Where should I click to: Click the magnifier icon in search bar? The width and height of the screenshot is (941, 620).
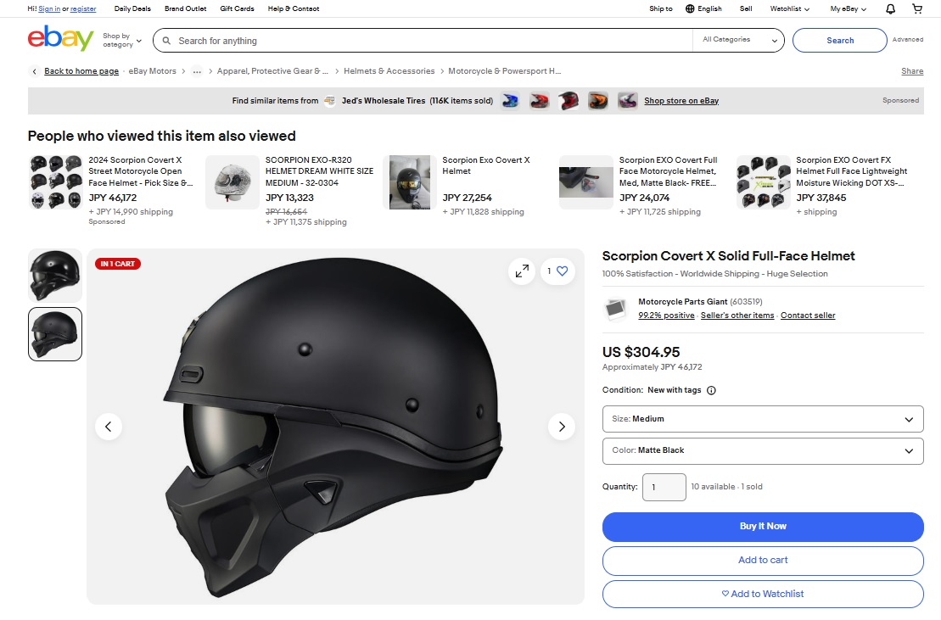coord(166,41)
